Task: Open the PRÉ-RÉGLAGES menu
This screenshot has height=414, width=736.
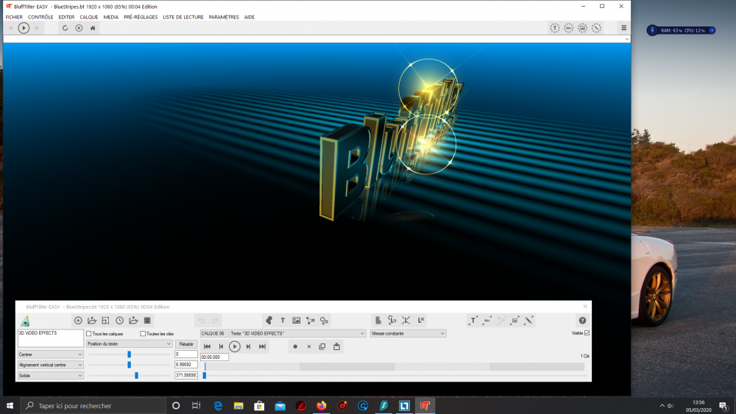Action: [x=141, y=17]
